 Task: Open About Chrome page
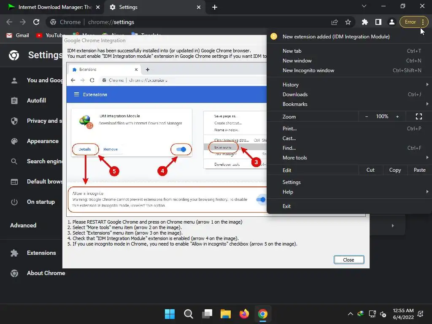[x=38, y=273]
